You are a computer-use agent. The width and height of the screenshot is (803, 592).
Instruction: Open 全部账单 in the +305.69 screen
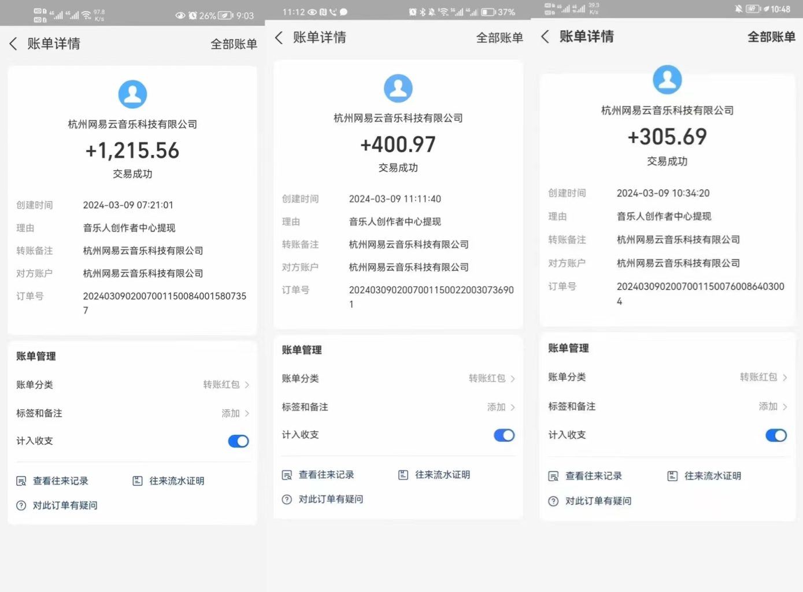[771, 37]
